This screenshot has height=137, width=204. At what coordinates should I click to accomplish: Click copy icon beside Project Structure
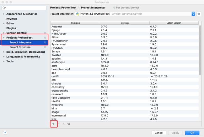coord(45,47)
